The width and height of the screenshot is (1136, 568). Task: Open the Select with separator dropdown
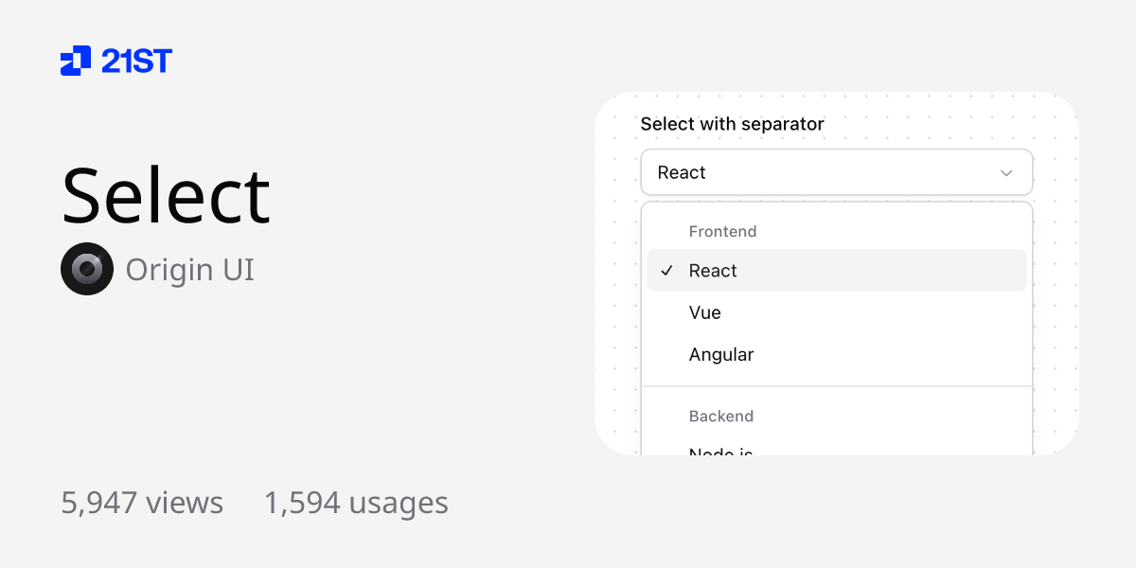837,172
